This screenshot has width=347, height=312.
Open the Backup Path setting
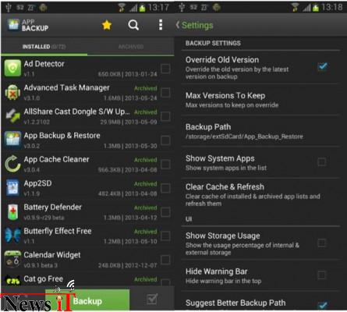click(x=260, y=131)
